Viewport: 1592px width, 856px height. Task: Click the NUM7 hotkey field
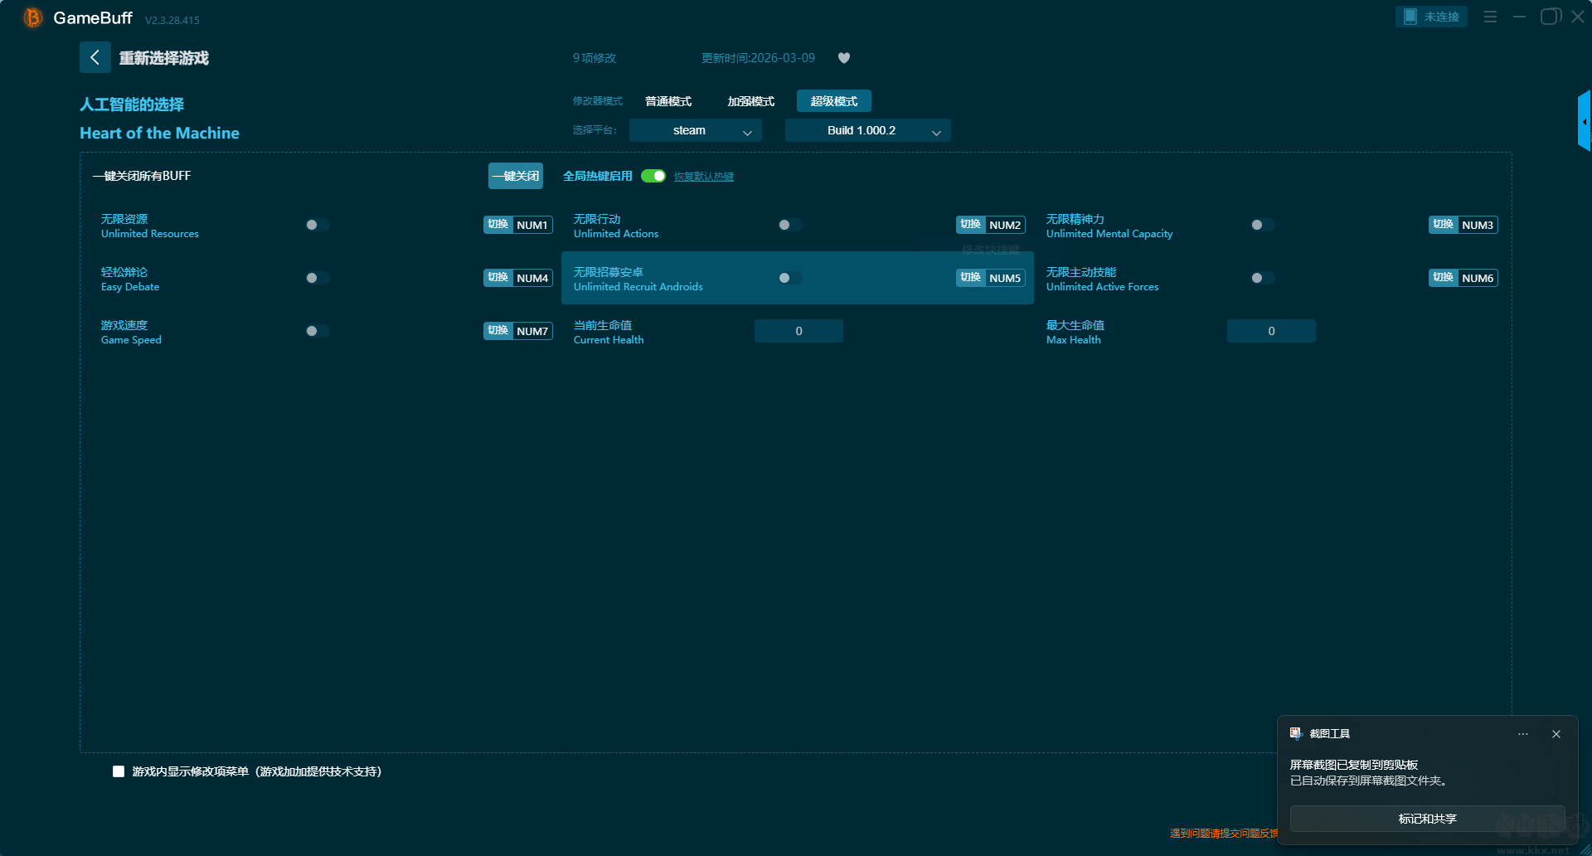532,331
